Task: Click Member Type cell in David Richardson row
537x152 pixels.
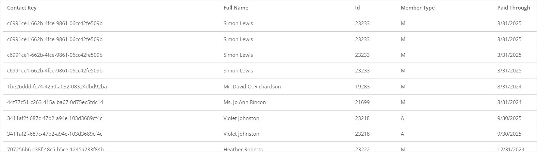Action: tap(403, 87)
